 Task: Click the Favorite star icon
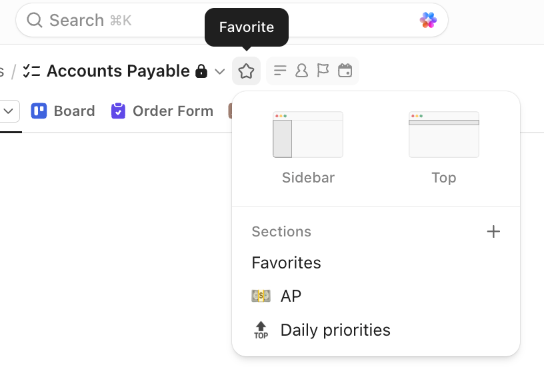[x=247, y=71]
